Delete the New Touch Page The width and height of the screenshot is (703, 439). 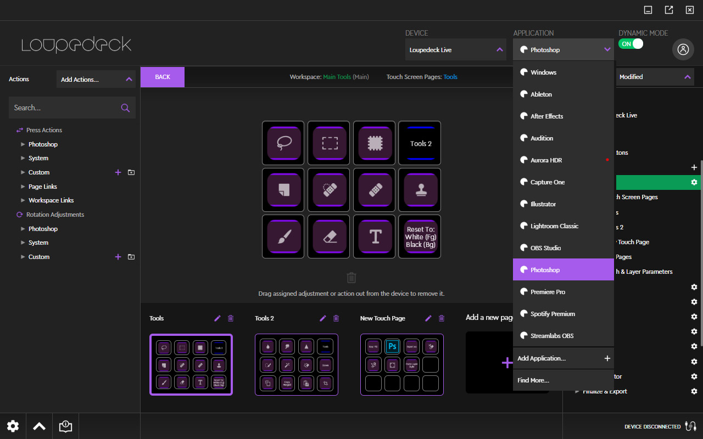coord(442,318)
